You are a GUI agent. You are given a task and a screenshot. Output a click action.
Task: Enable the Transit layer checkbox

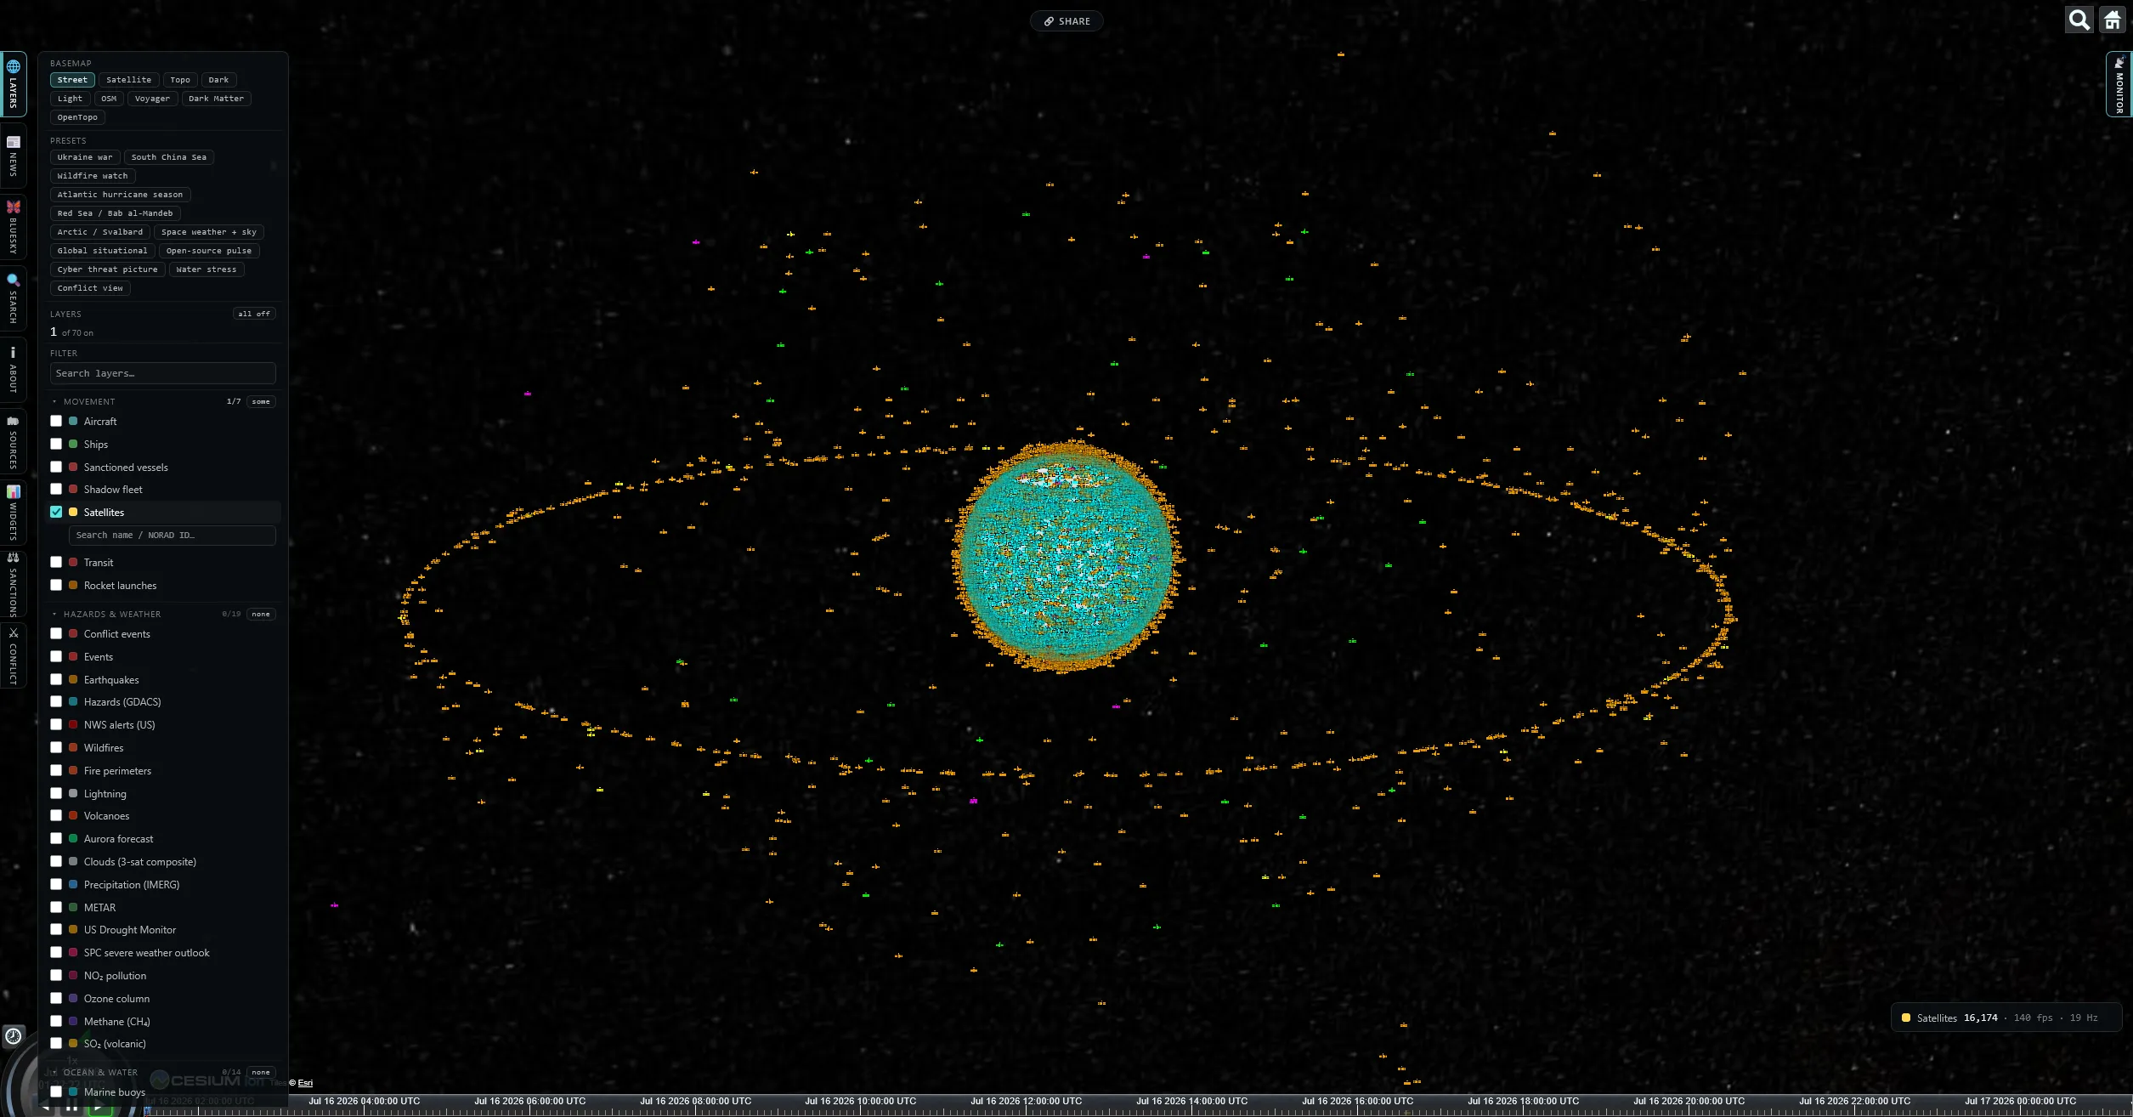(x=56, y=562)
